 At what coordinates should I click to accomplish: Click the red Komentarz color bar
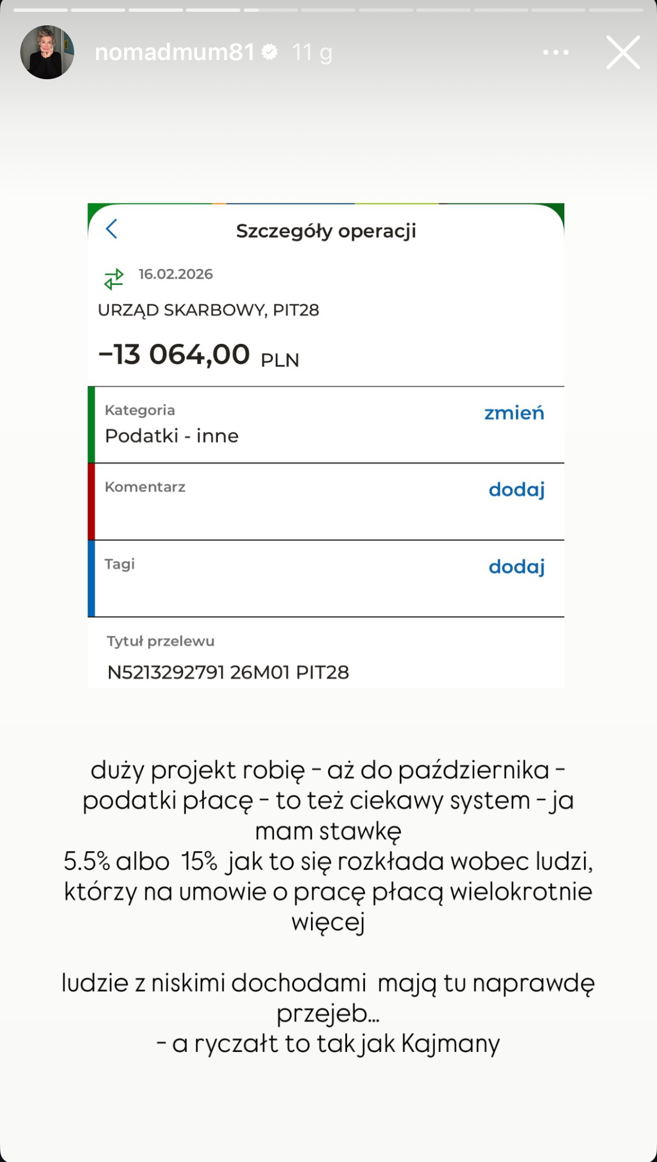click(x=92, y=502)
